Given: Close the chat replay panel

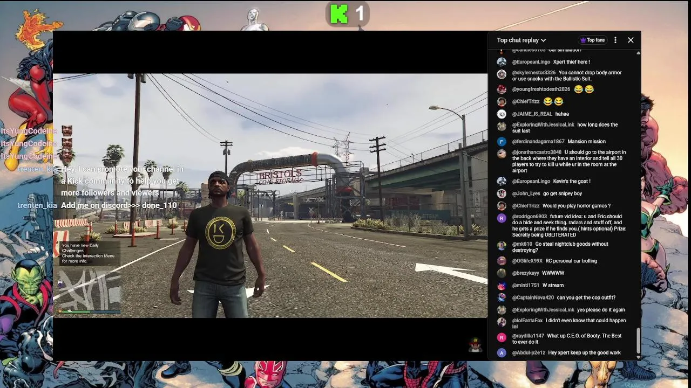Looking at the screenshot, I should (631, 40).
